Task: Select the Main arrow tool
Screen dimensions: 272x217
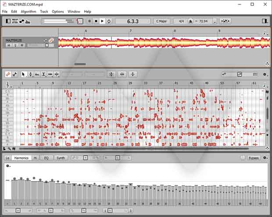Action: pyautogui.click(x=23, y=74)
